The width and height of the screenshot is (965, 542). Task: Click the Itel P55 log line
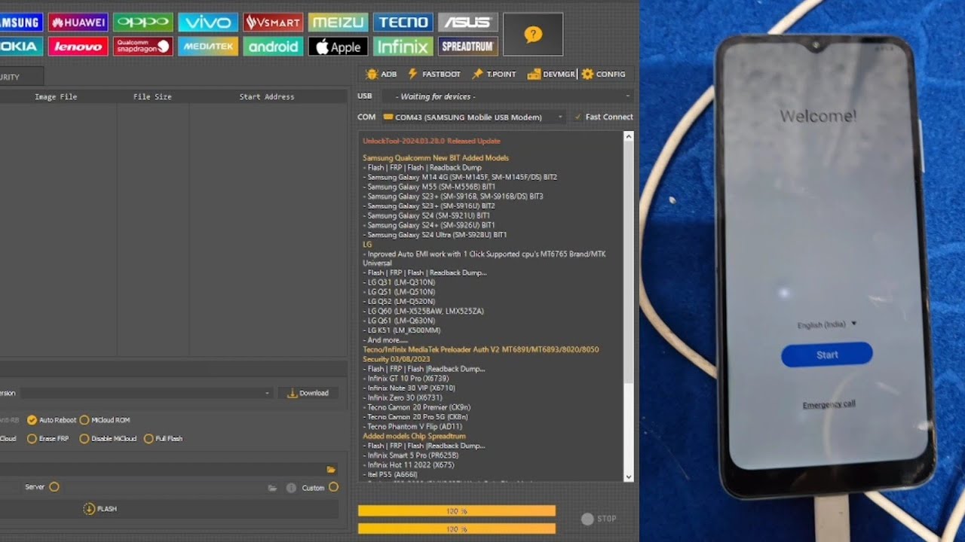(x=395, y=474)
